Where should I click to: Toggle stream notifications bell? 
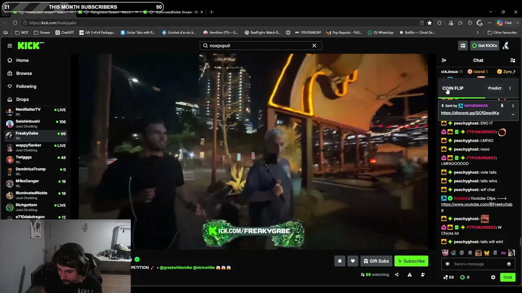pyautogui.click(x=340, y=261)
